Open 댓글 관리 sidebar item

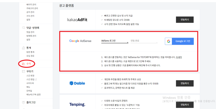click(30, 32)
